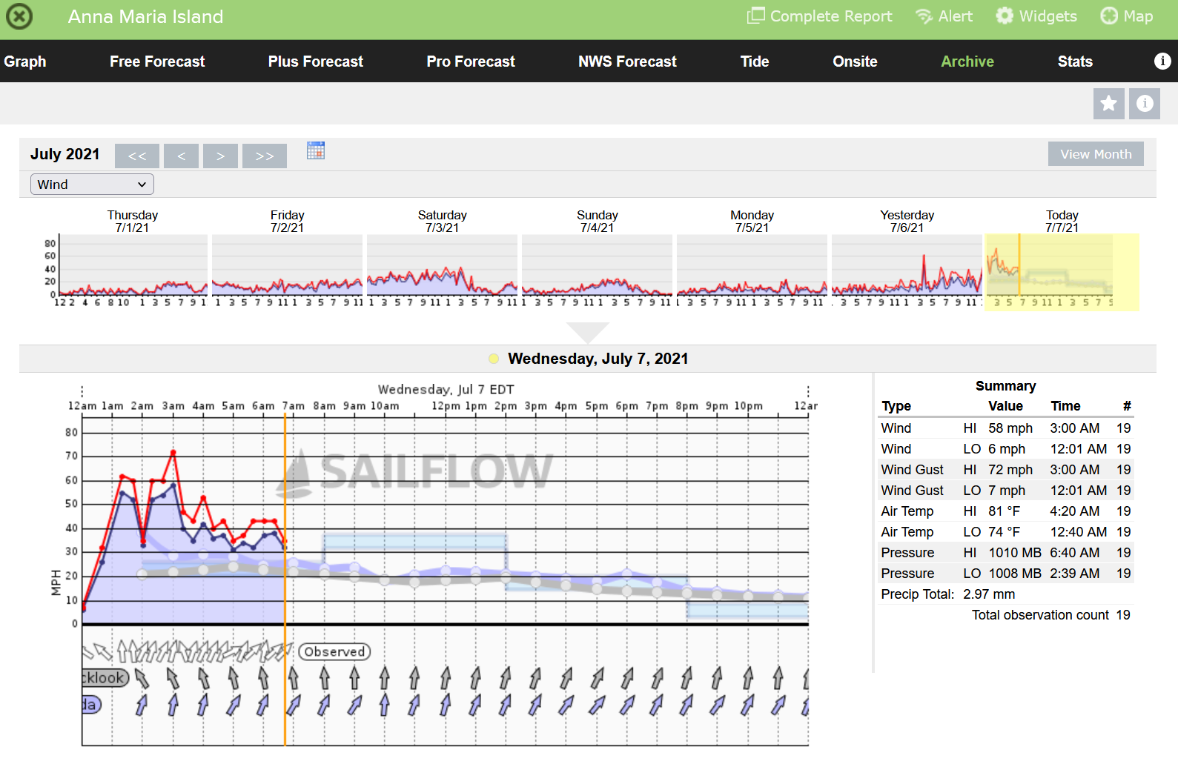Open the Stats tab
The image size is (1178, 764).
pos(1075,62)
